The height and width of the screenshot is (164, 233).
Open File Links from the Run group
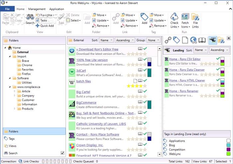point(195,17)
